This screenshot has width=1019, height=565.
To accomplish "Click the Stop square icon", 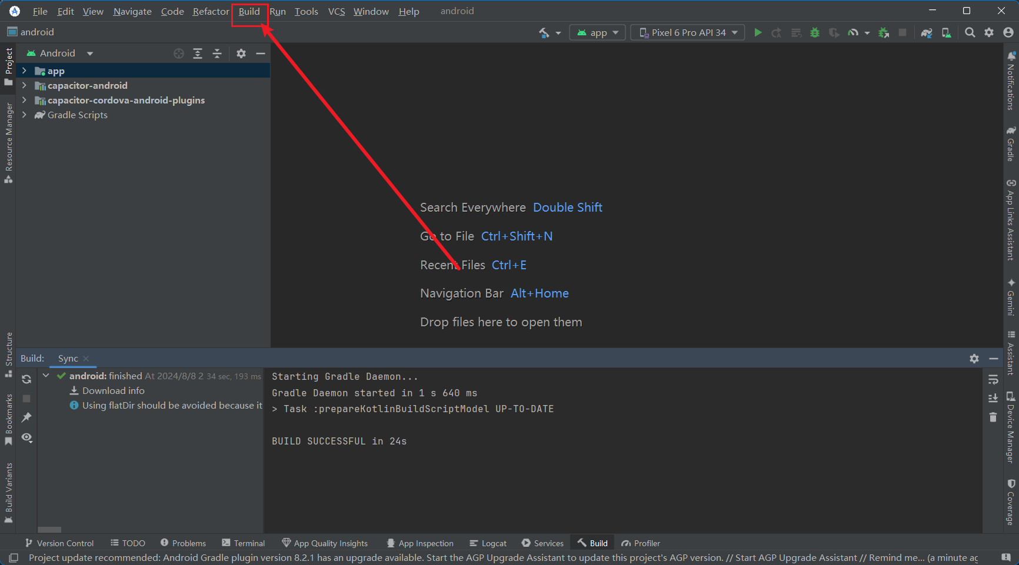I will 903,33.
